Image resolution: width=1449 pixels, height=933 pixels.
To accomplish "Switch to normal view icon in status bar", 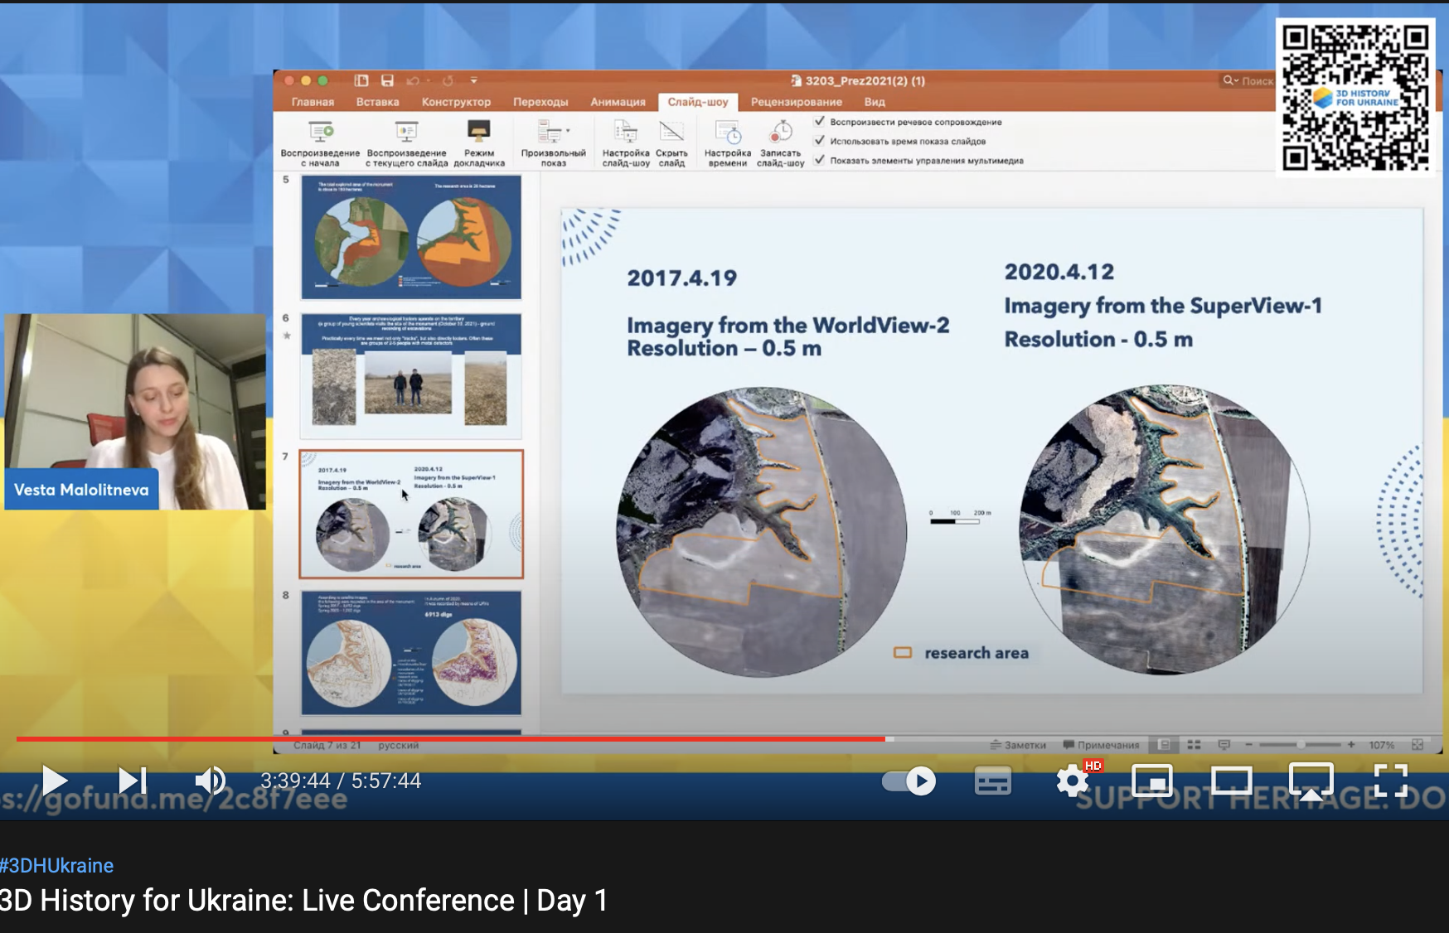I will coord(1164,745).
